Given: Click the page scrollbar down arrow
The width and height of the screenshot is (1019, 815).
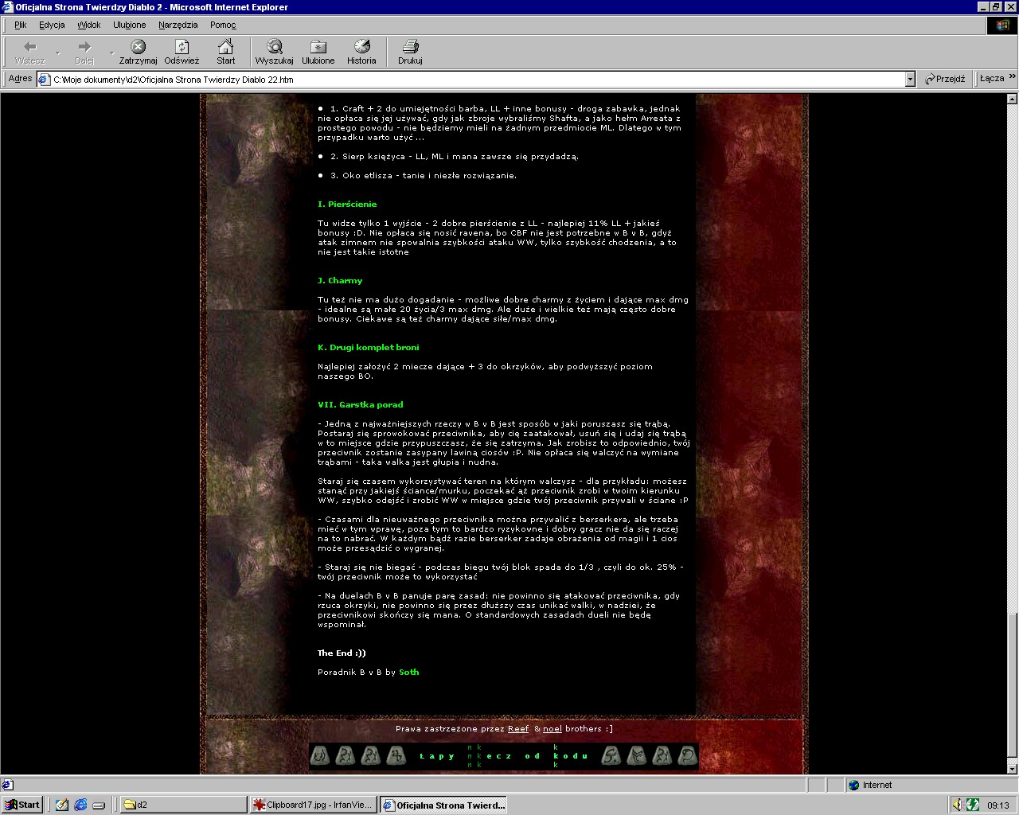Looking at the screenshot, I should [x=1012, y=770].
